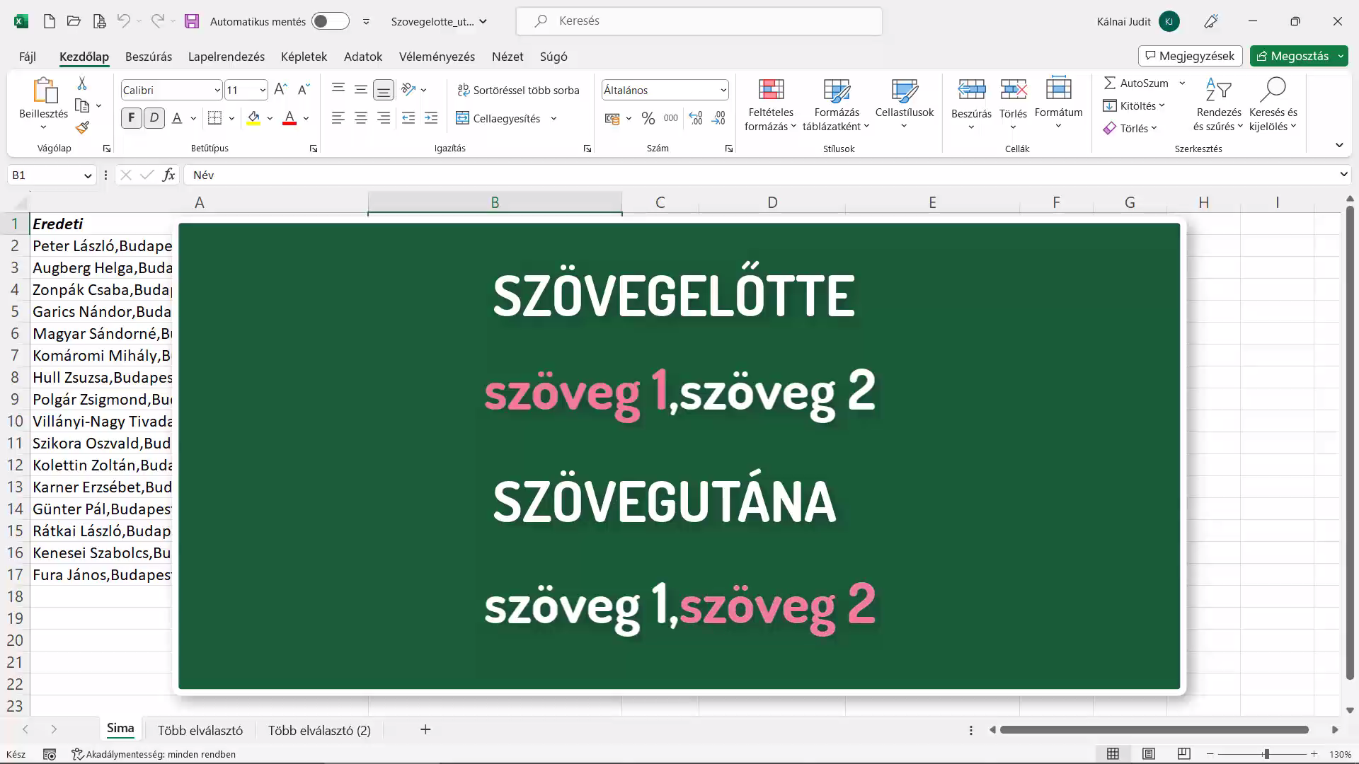The width and height of the screenshot is (1359, 764).
Task: Switch to Page Break Preview view
Action: (1183, 753)
